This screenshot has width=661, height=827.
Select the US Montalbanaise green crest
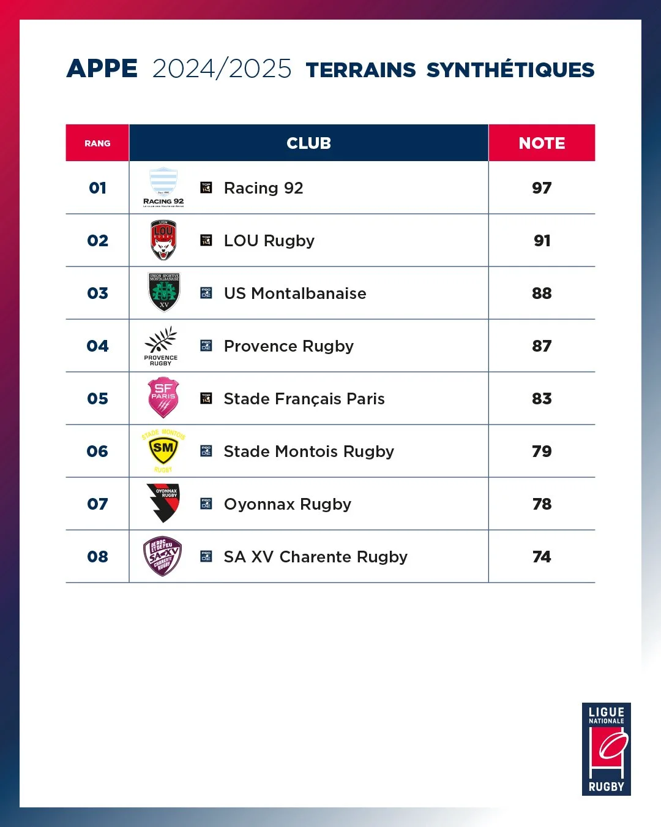(x=164, y=293)
